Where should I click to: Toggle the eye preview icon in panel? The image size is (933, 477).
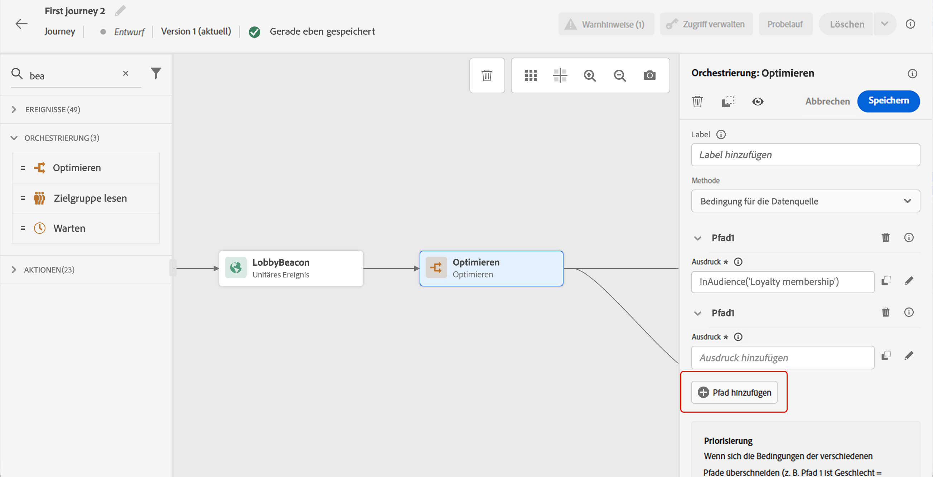pos(758,102)
